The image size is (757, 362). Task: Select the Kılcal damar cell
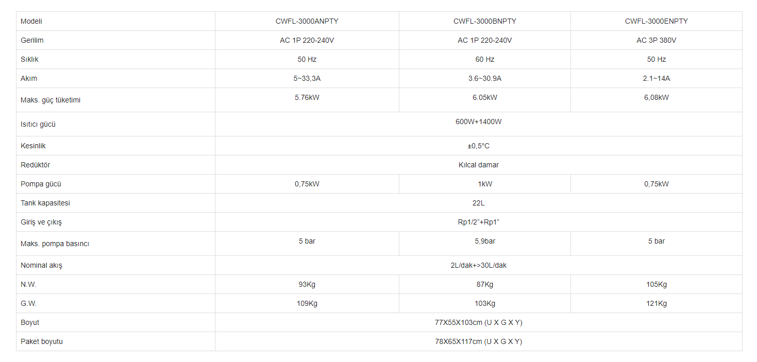click(x=478, y=165)
